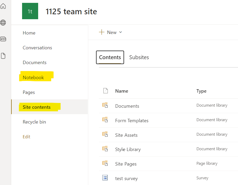Screen dimensions: 238x185
Task: Click Document library type in Style Library row
Action: pos(212,149)
